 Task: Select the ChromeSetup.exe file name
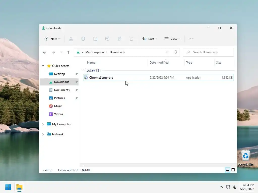[101, 78]
